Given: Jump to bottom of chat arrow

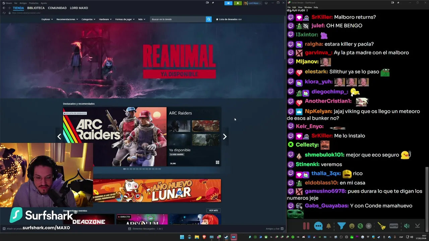Looking at the screenshot, I should coord(417,226).
